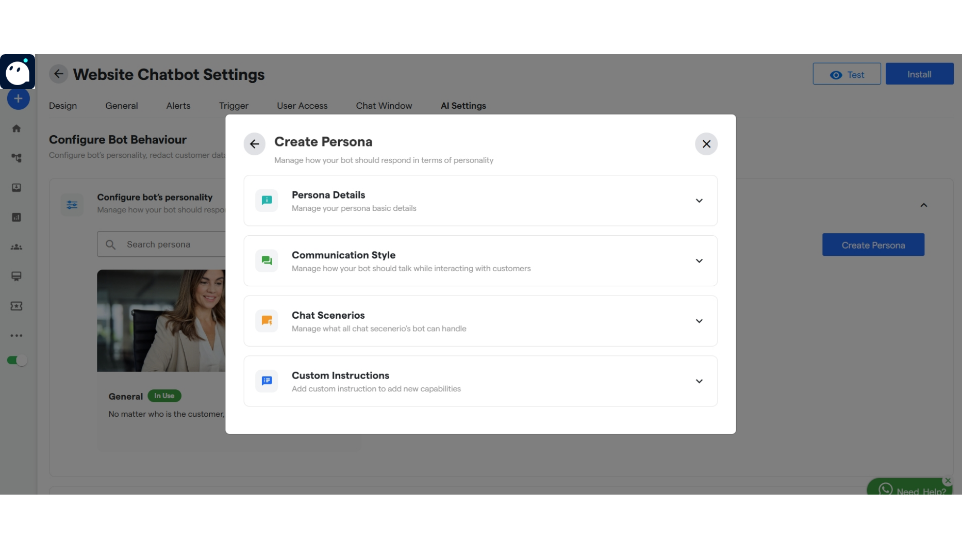Open the Home section in sidebar

coord(17,128)
